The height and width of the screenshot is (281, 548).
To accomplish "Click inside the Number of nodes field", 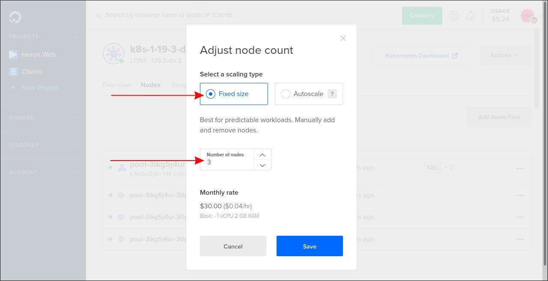I will coord(227,162).
